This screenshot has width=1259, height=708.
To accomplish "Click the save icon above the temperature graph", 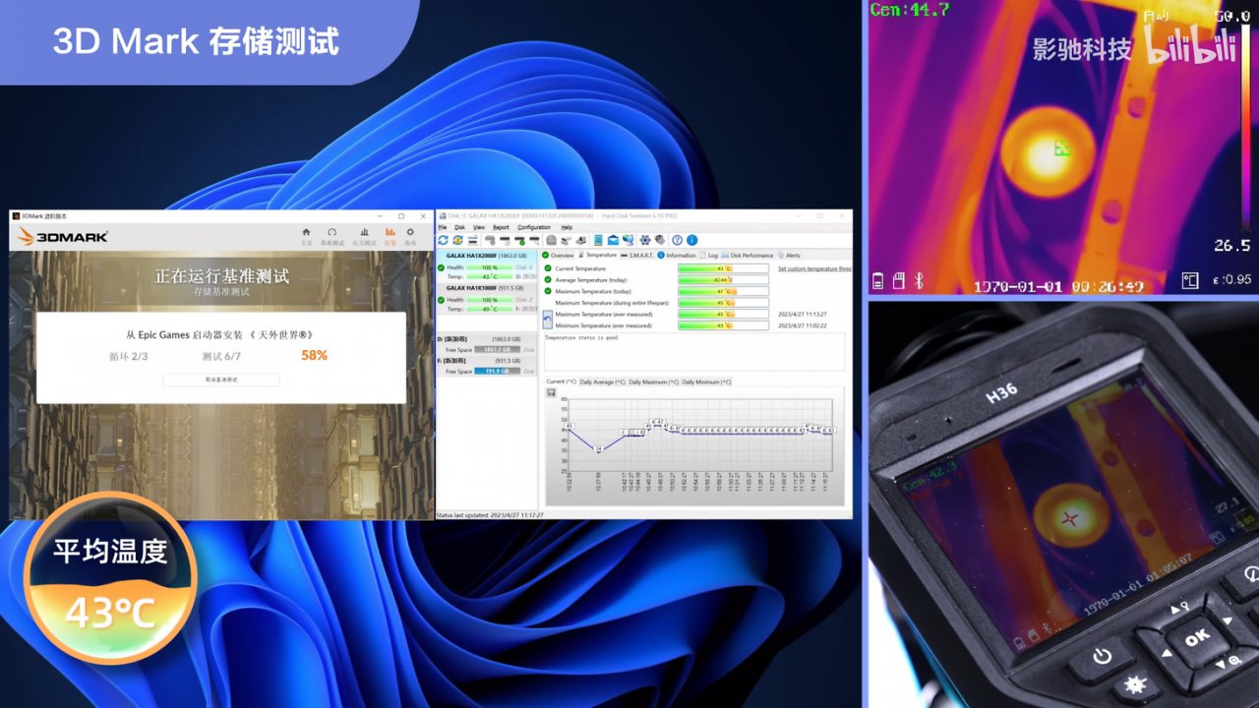I will coord(551,392).
